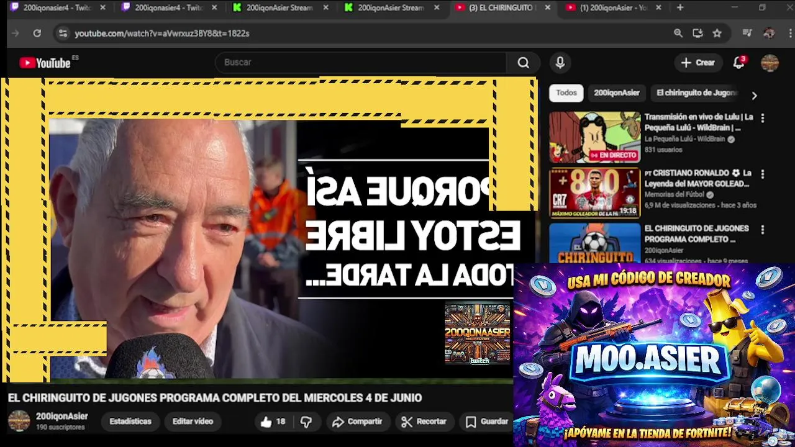Close the first 200iqonasier4 Twitch tab
This screenshot has width=795, height=447.
click(x=102, y=7)
